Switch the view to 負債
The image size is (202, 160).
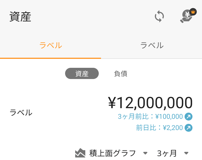pos(121,74)
